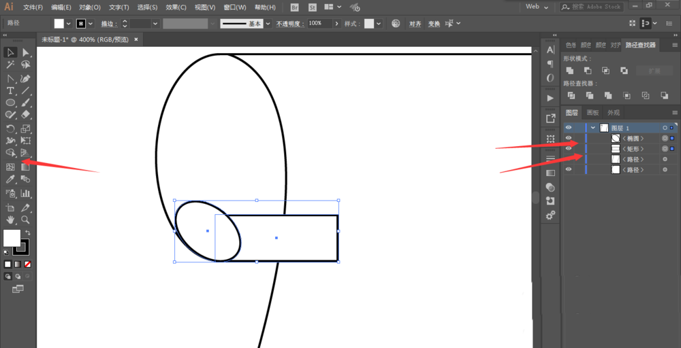Click the target circle of 椭圆 sublayer
Viewport: 681px width, 348px height.
pos(665,138)
